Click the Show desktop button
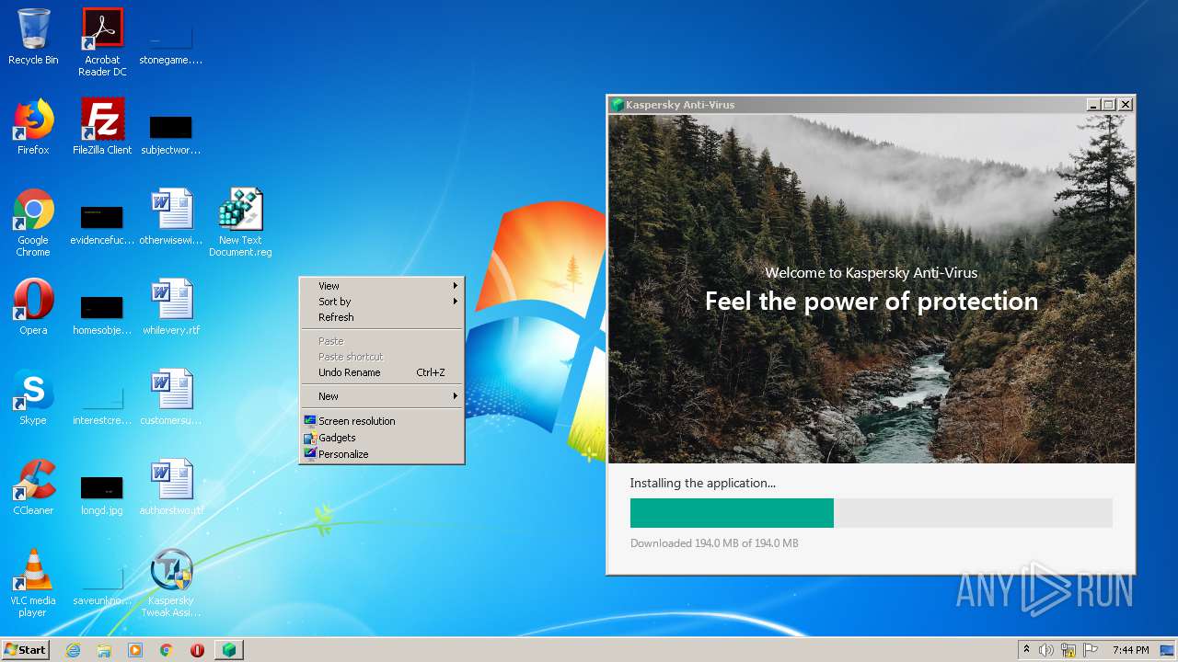The image size is (1178, 662). 1166,650
